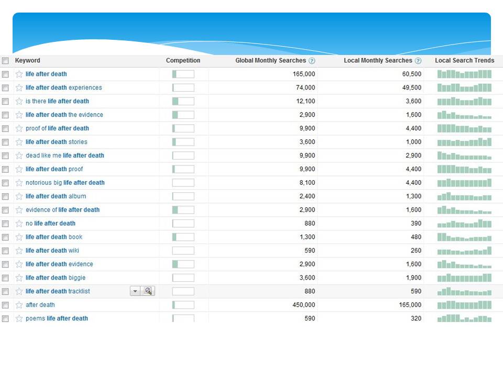This screenshot has height=377, width=503.
Task: Star the 'life after death' keyword
Action: click(19, 74)
